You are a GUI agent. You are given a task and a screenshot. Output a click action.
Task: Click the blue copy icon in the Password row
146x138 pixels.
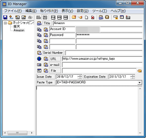pyautogui.click(x=39, y=35)
